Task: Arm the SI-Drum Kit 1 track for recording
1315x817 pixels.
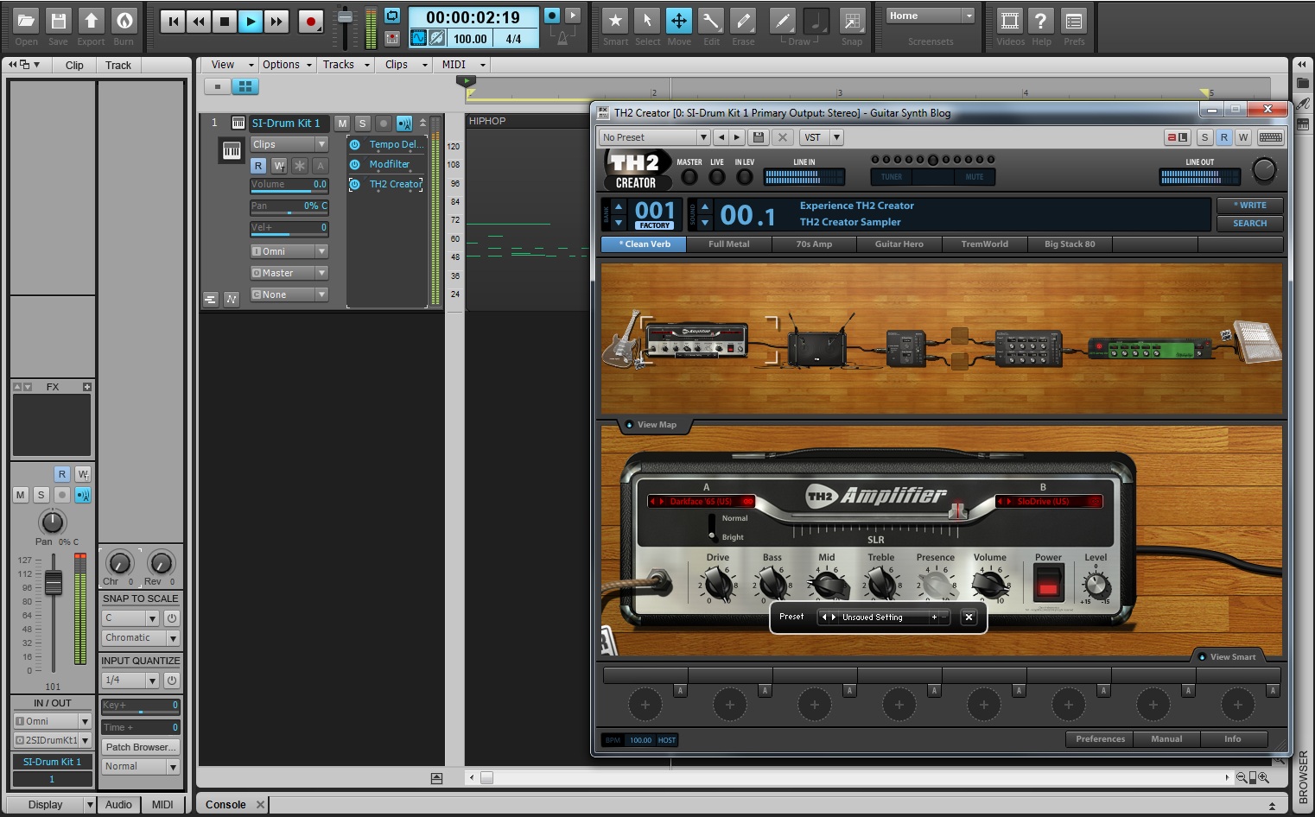Action: pyautogui.click(x=384, y=123)
